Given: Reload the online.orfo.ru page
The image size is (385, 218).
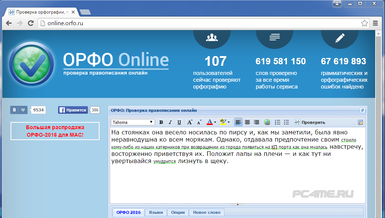Looking at the screenshot, I should tap(31, 23).
